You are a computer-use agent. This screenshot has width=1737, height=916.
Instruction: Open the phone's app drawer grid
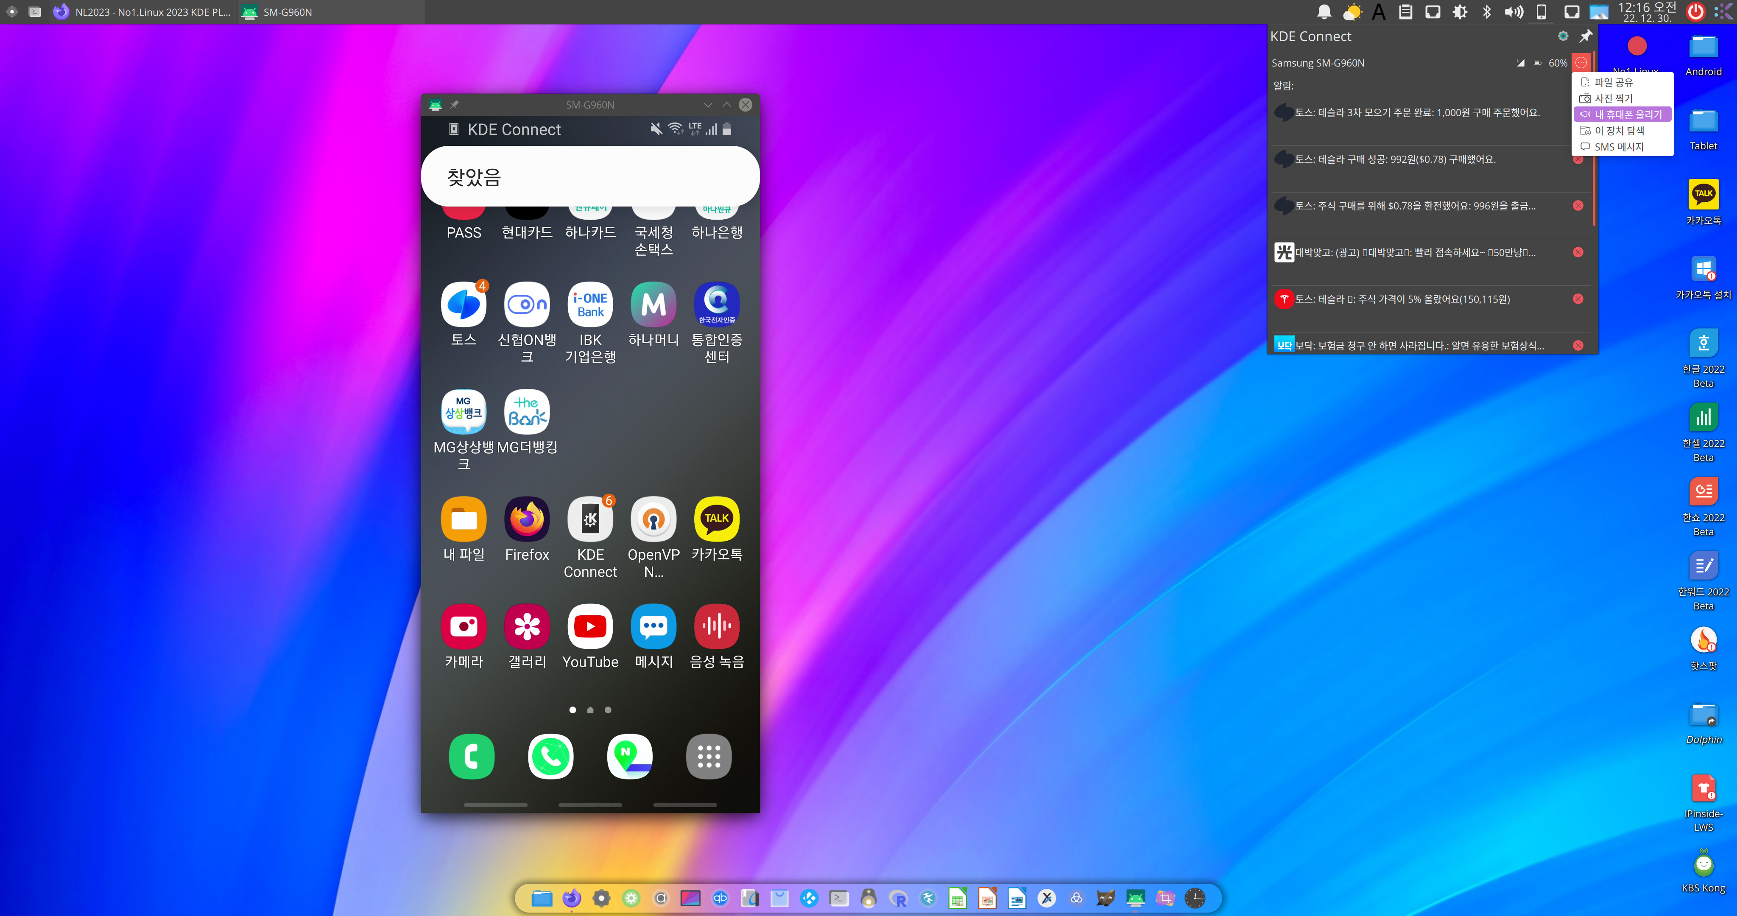(x=709, y=756)
